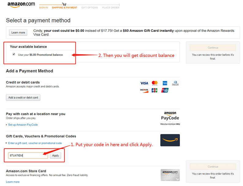Click the Amazon gift card image
Viewport: 243px width, 186px height.
170,140
